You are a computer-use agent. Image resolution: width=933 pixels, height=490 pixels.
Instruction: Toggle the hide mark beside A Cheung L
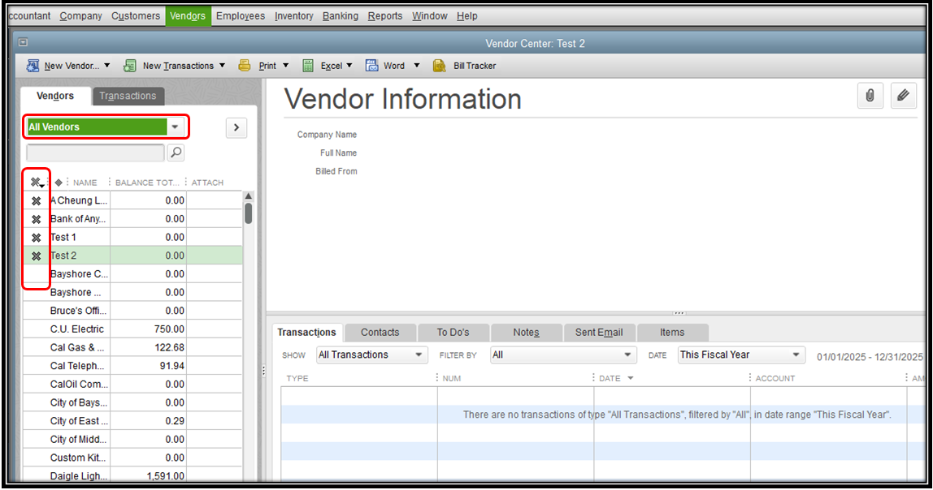[35, 200]
